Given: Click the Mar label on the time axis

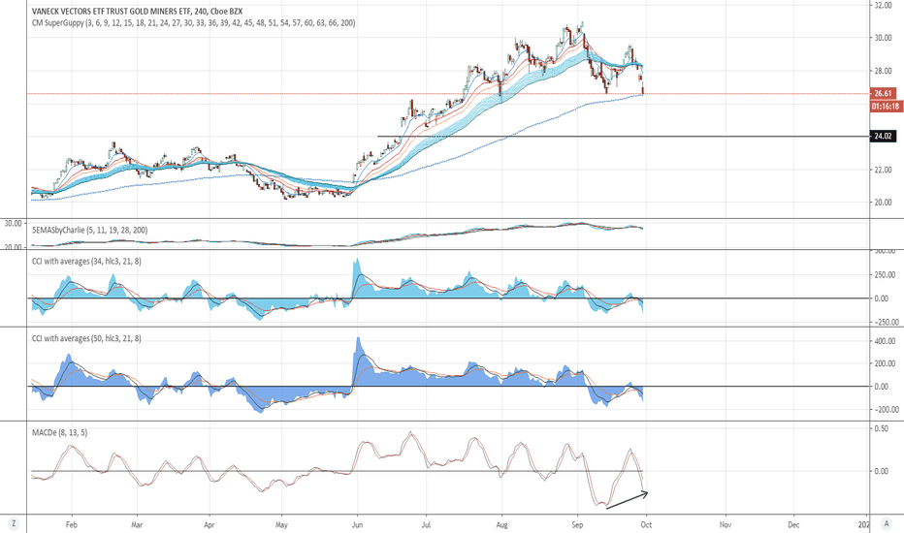Looking at the screenshot, I should [137, 525].
